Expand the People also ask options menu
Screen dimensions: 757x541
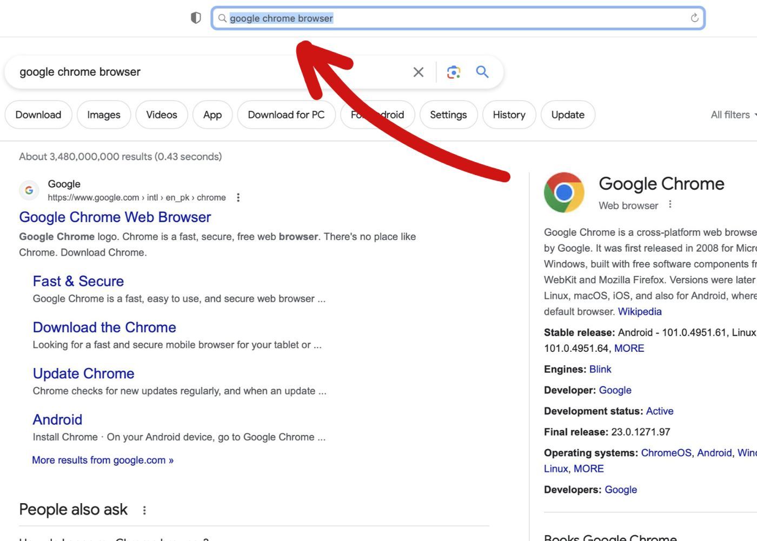[144, 510]
